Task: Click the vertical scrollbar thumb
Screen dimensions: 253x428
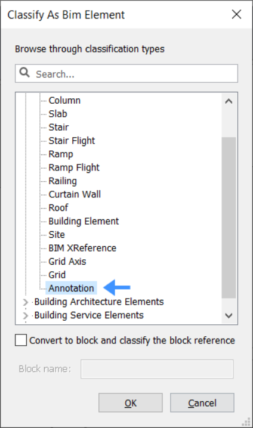Action: (229, 218)
